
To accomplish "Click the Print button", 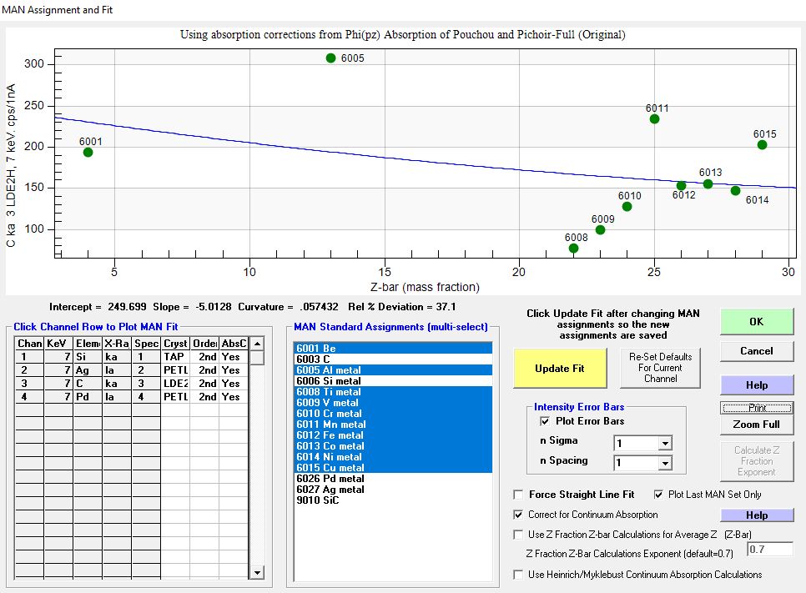I will pyautogui.click(x=756, y=408).
